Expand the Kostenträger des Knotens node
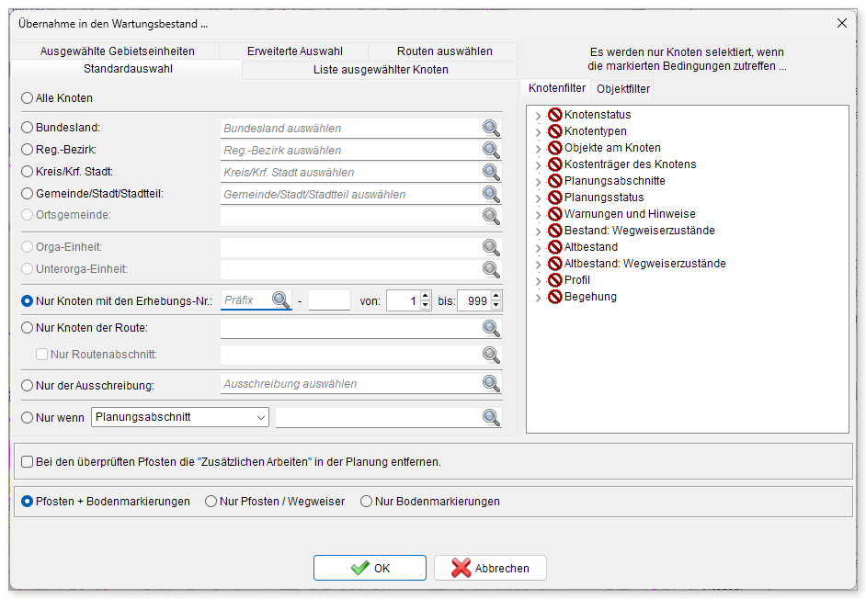Screen dimensions: 866x599 [x=538, y=165]
